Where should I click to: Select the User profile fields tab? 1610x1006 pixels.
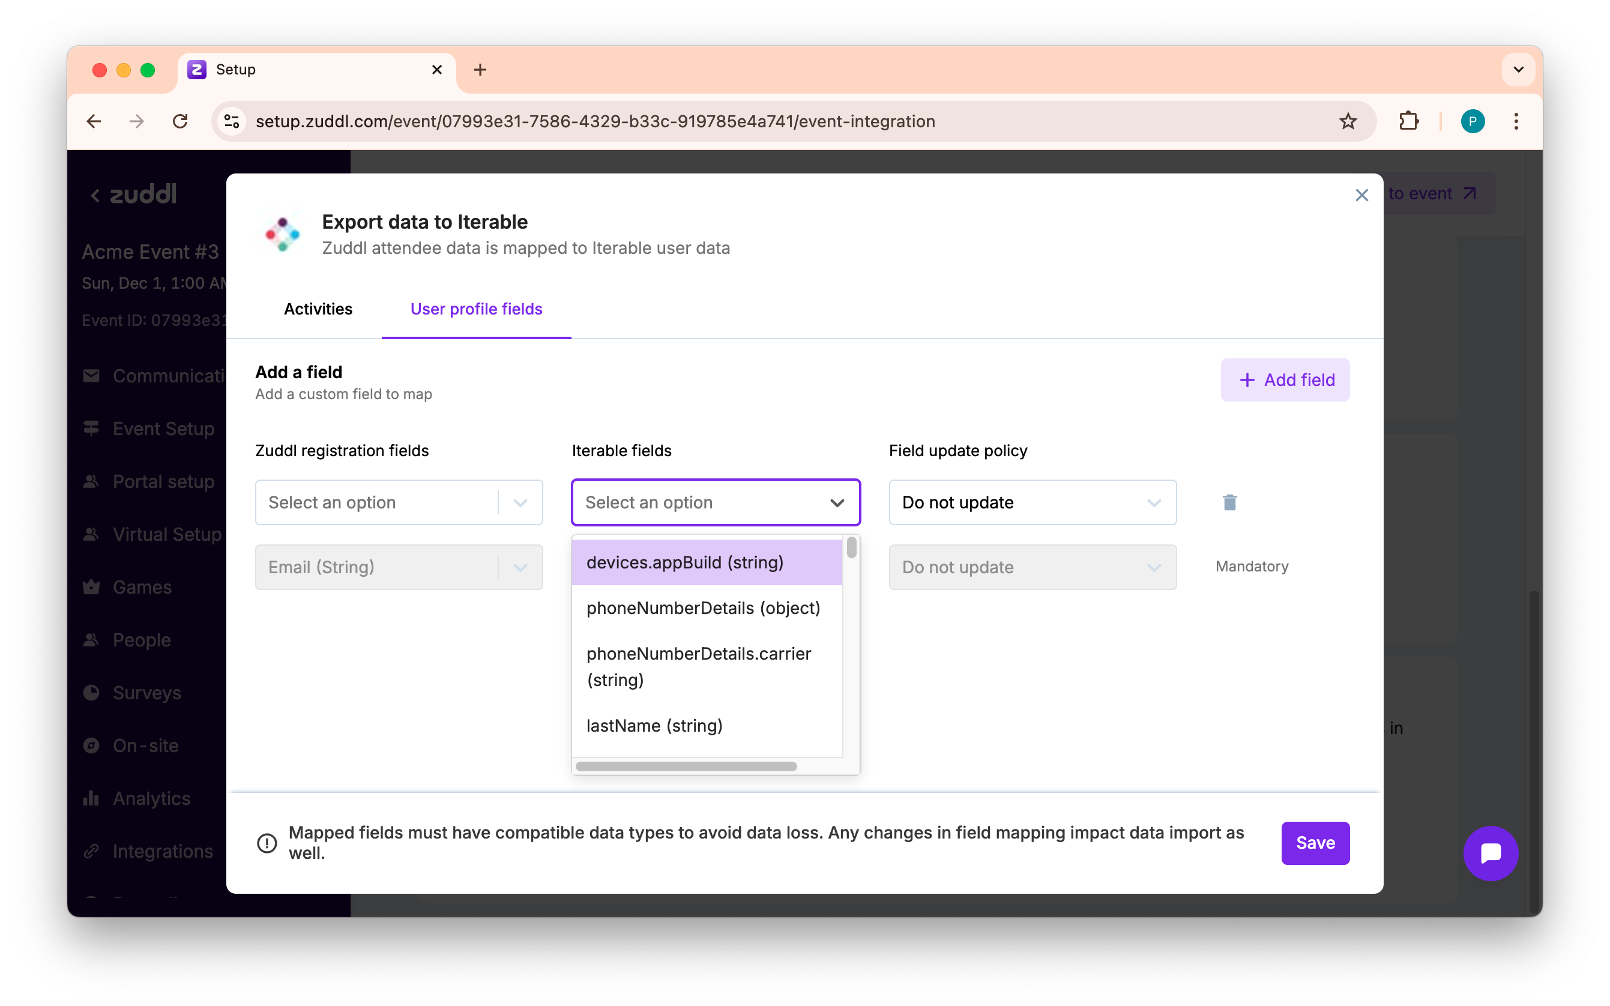[x=477, y=309]
